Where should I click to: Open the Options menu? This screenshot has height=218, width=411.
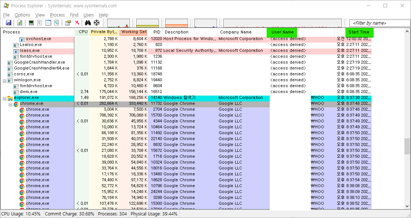[22, 15]
